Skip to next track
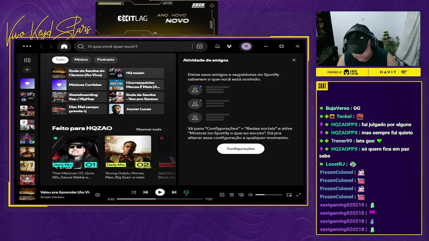Image resolution: width=429 pixels, height=241 pixels. [174, 192]
